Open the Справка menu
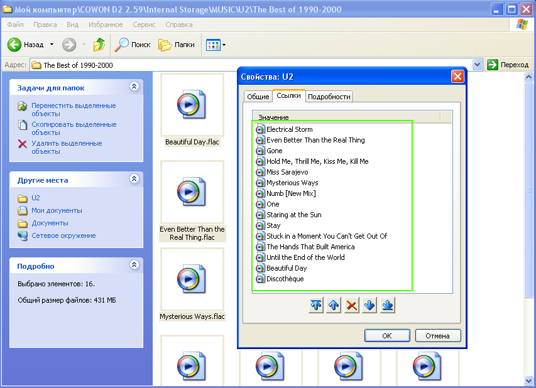The width and height of the screenshot is (536, 388). coord(179,24)
